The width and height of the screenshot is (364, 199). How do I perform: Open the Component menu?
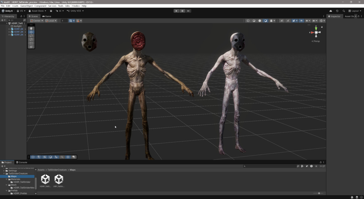pos(40,6)
